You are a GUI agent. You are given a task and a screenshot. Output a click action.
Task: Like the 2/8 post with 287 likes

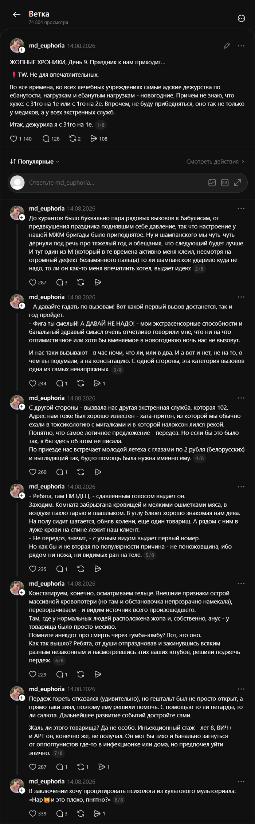click(x=38, y=282)
